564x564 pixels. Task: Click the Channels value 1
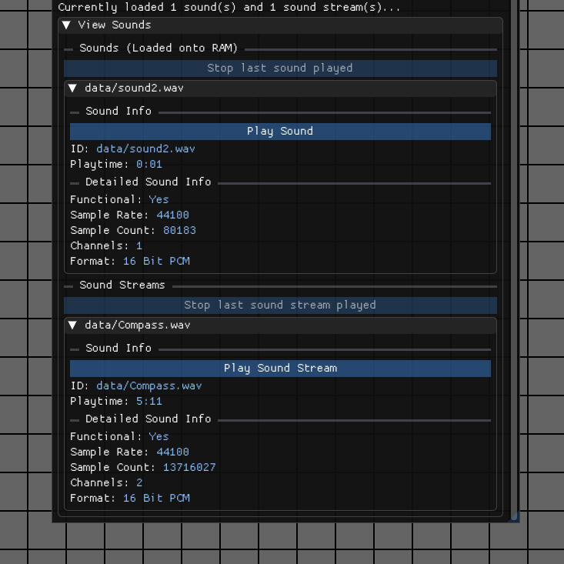click(139, 245)
